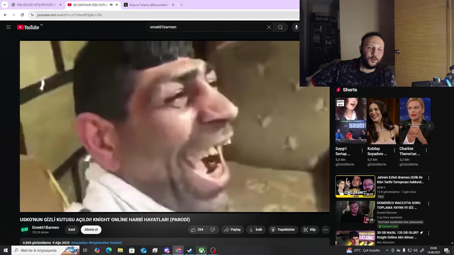
Task: Create a clip with Klip button
Action: (x=310, y=230)
